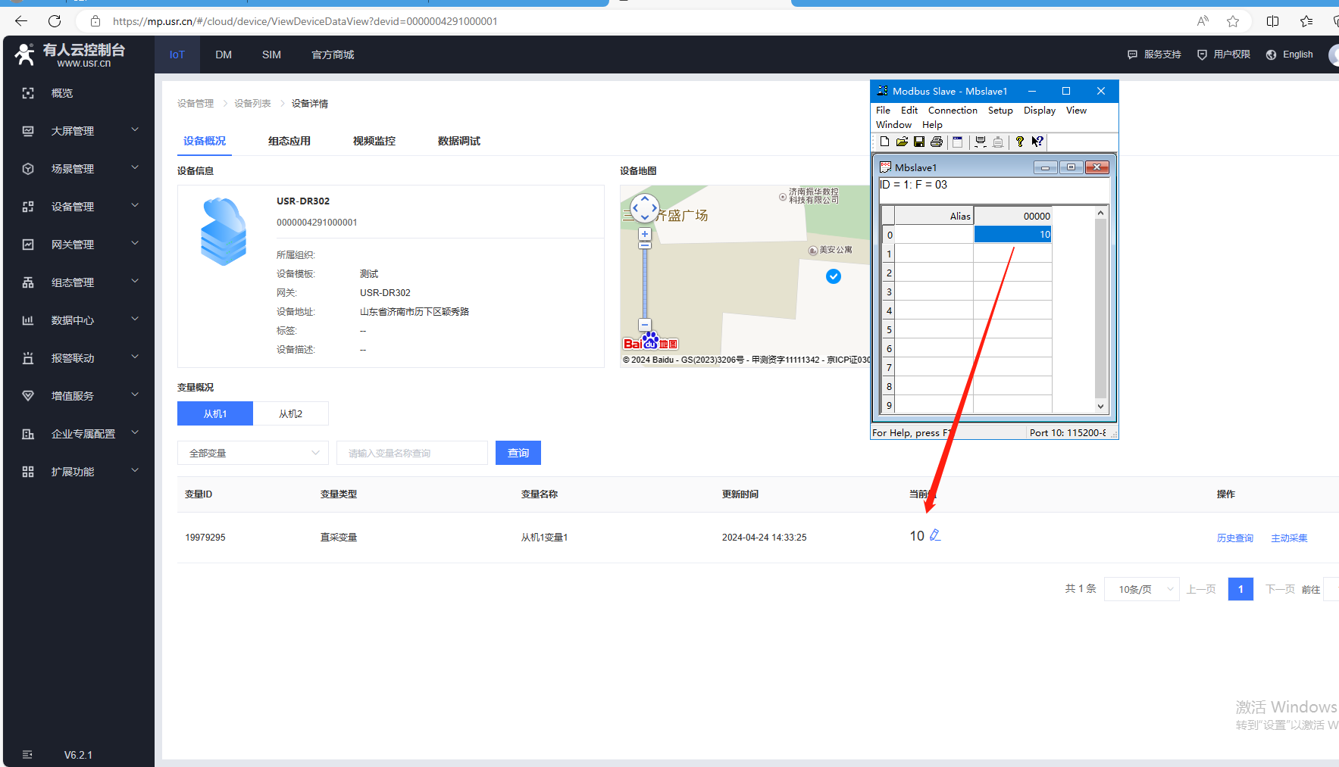
Task: Switch to the 数据调试 tab
Action: [x=458, y=141]
